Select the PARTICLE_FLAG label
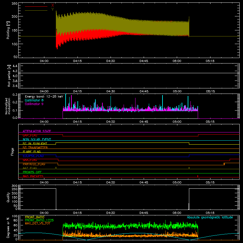243x243 pixels. (34, 164)
